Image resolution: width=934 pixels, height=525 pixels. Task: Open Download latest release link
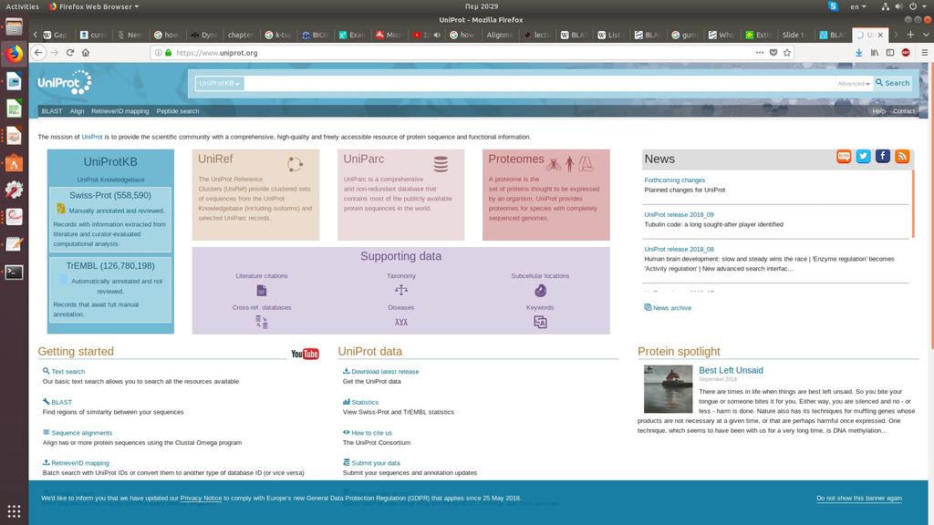[385, 372]
